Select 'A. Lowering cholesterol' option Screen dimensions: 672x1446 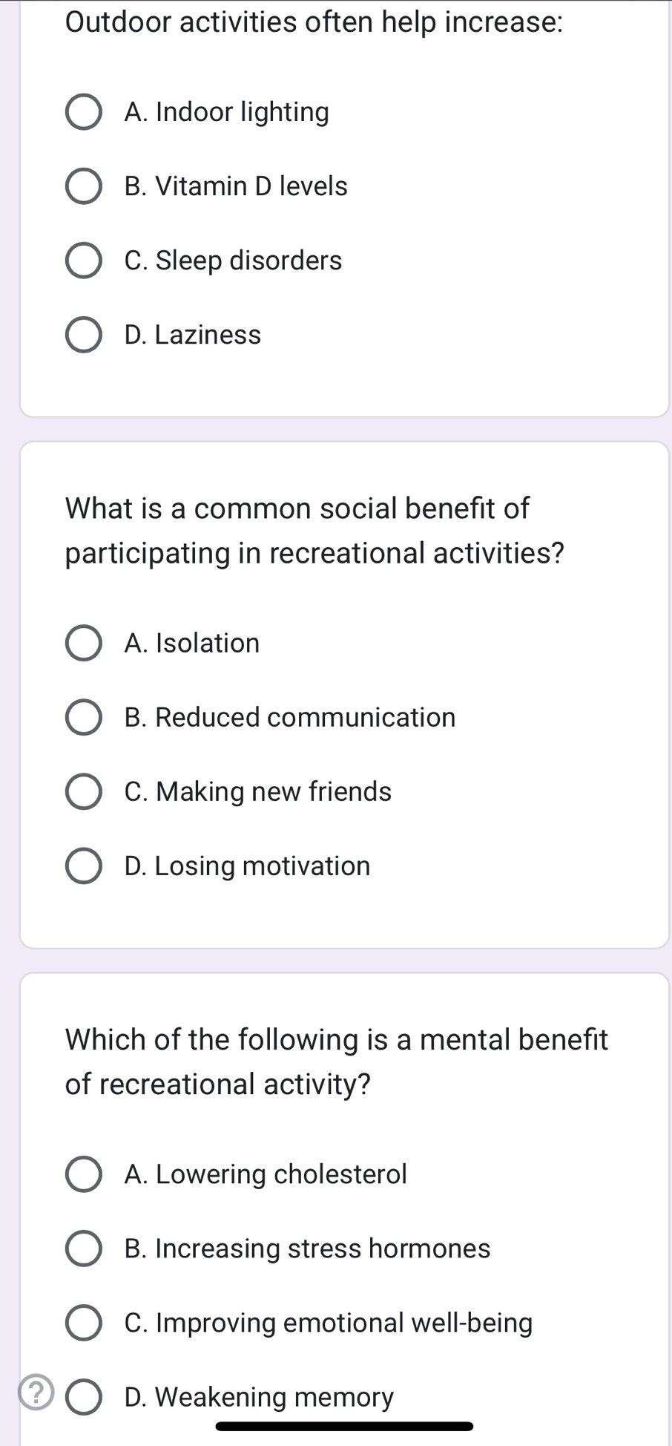coord(84,1174)
